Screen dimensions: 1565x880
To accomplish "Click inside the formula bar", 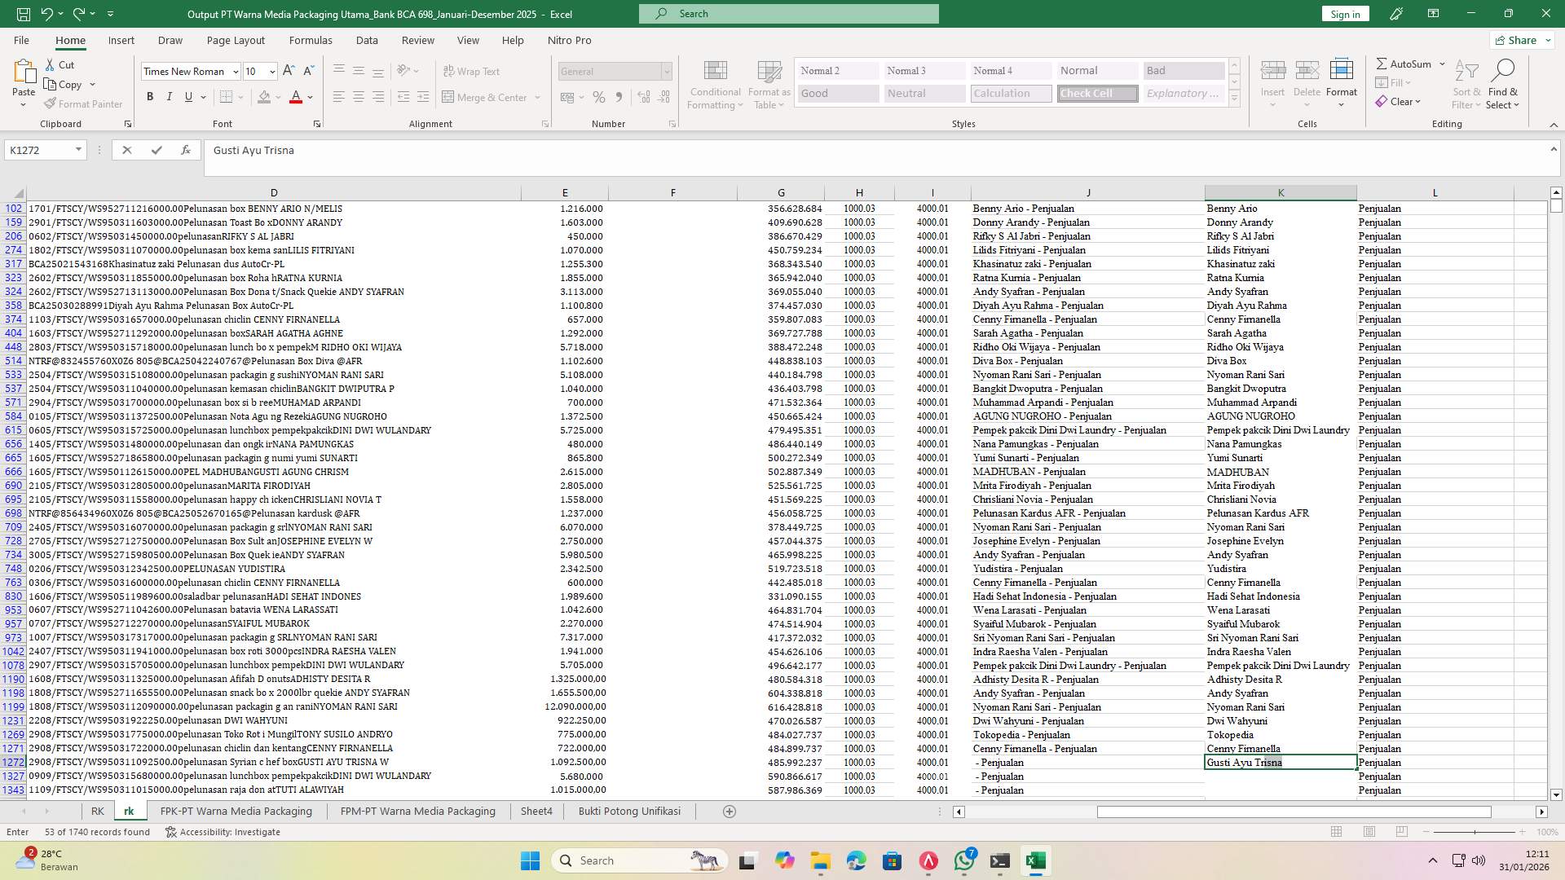I will point(571,150).
